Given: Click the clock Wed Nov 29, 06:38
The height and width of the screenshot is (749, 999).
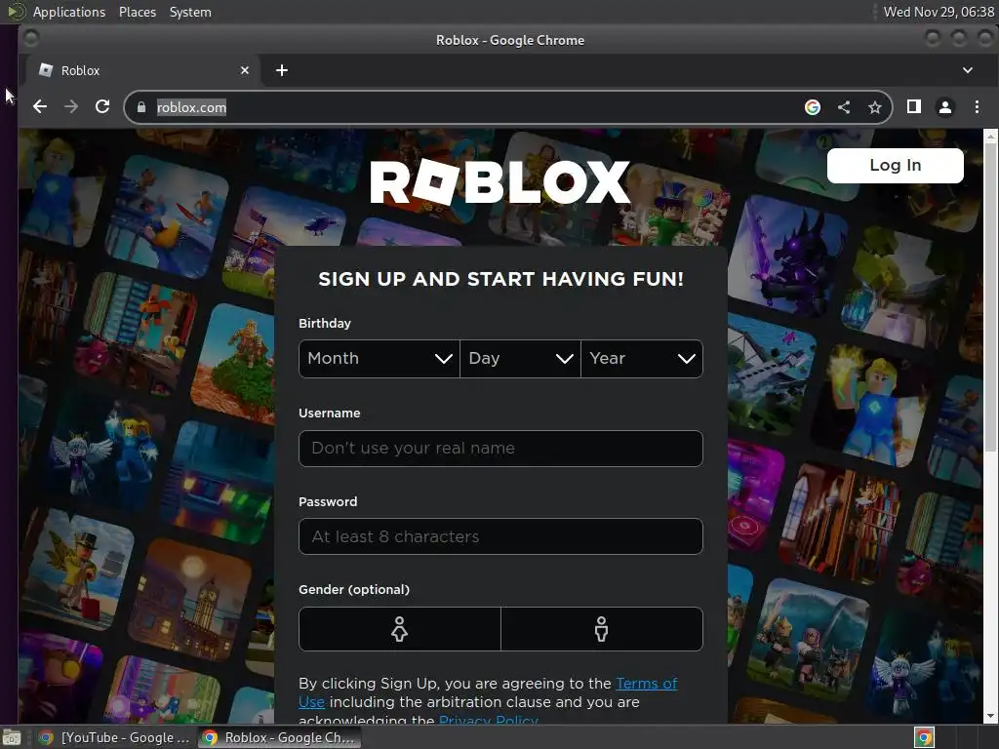Looking at the screenshot, I should click(x=939, y=12).
